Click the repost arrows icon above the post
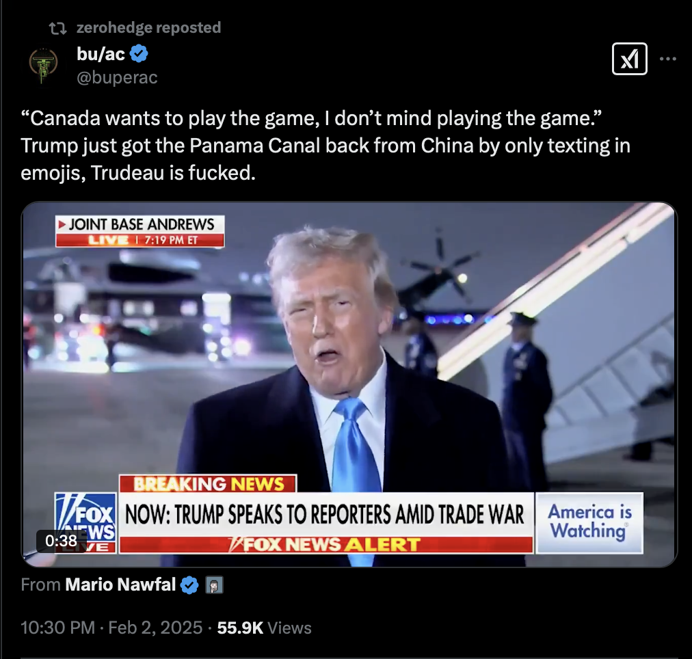 click(x=58, y=28)
